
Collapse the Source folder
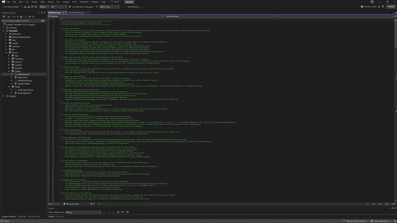[x=6, y=53]
